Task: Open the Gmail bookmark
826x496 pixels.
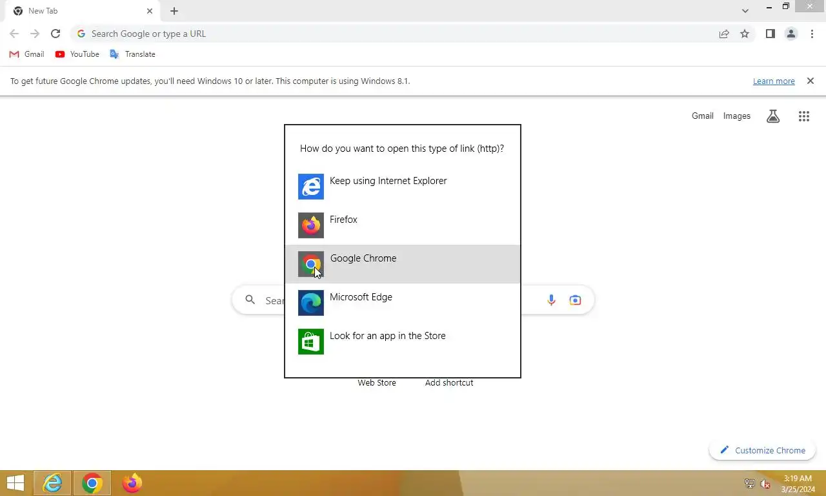Action: (26, 54)
